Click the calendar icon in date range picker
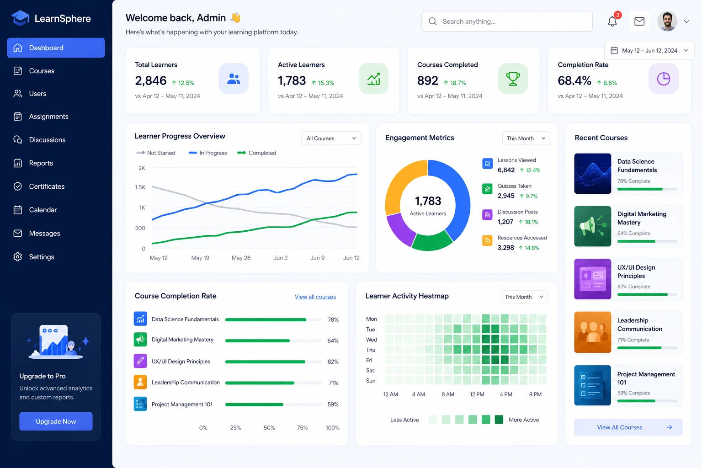 pos(614,50)
